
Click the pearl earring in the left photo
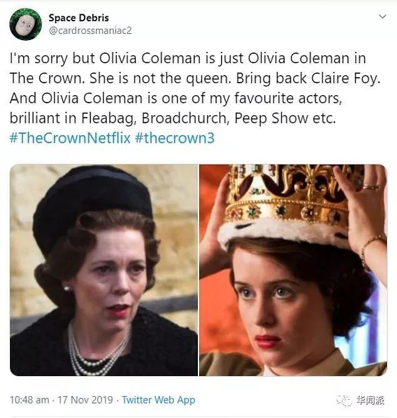66,288
